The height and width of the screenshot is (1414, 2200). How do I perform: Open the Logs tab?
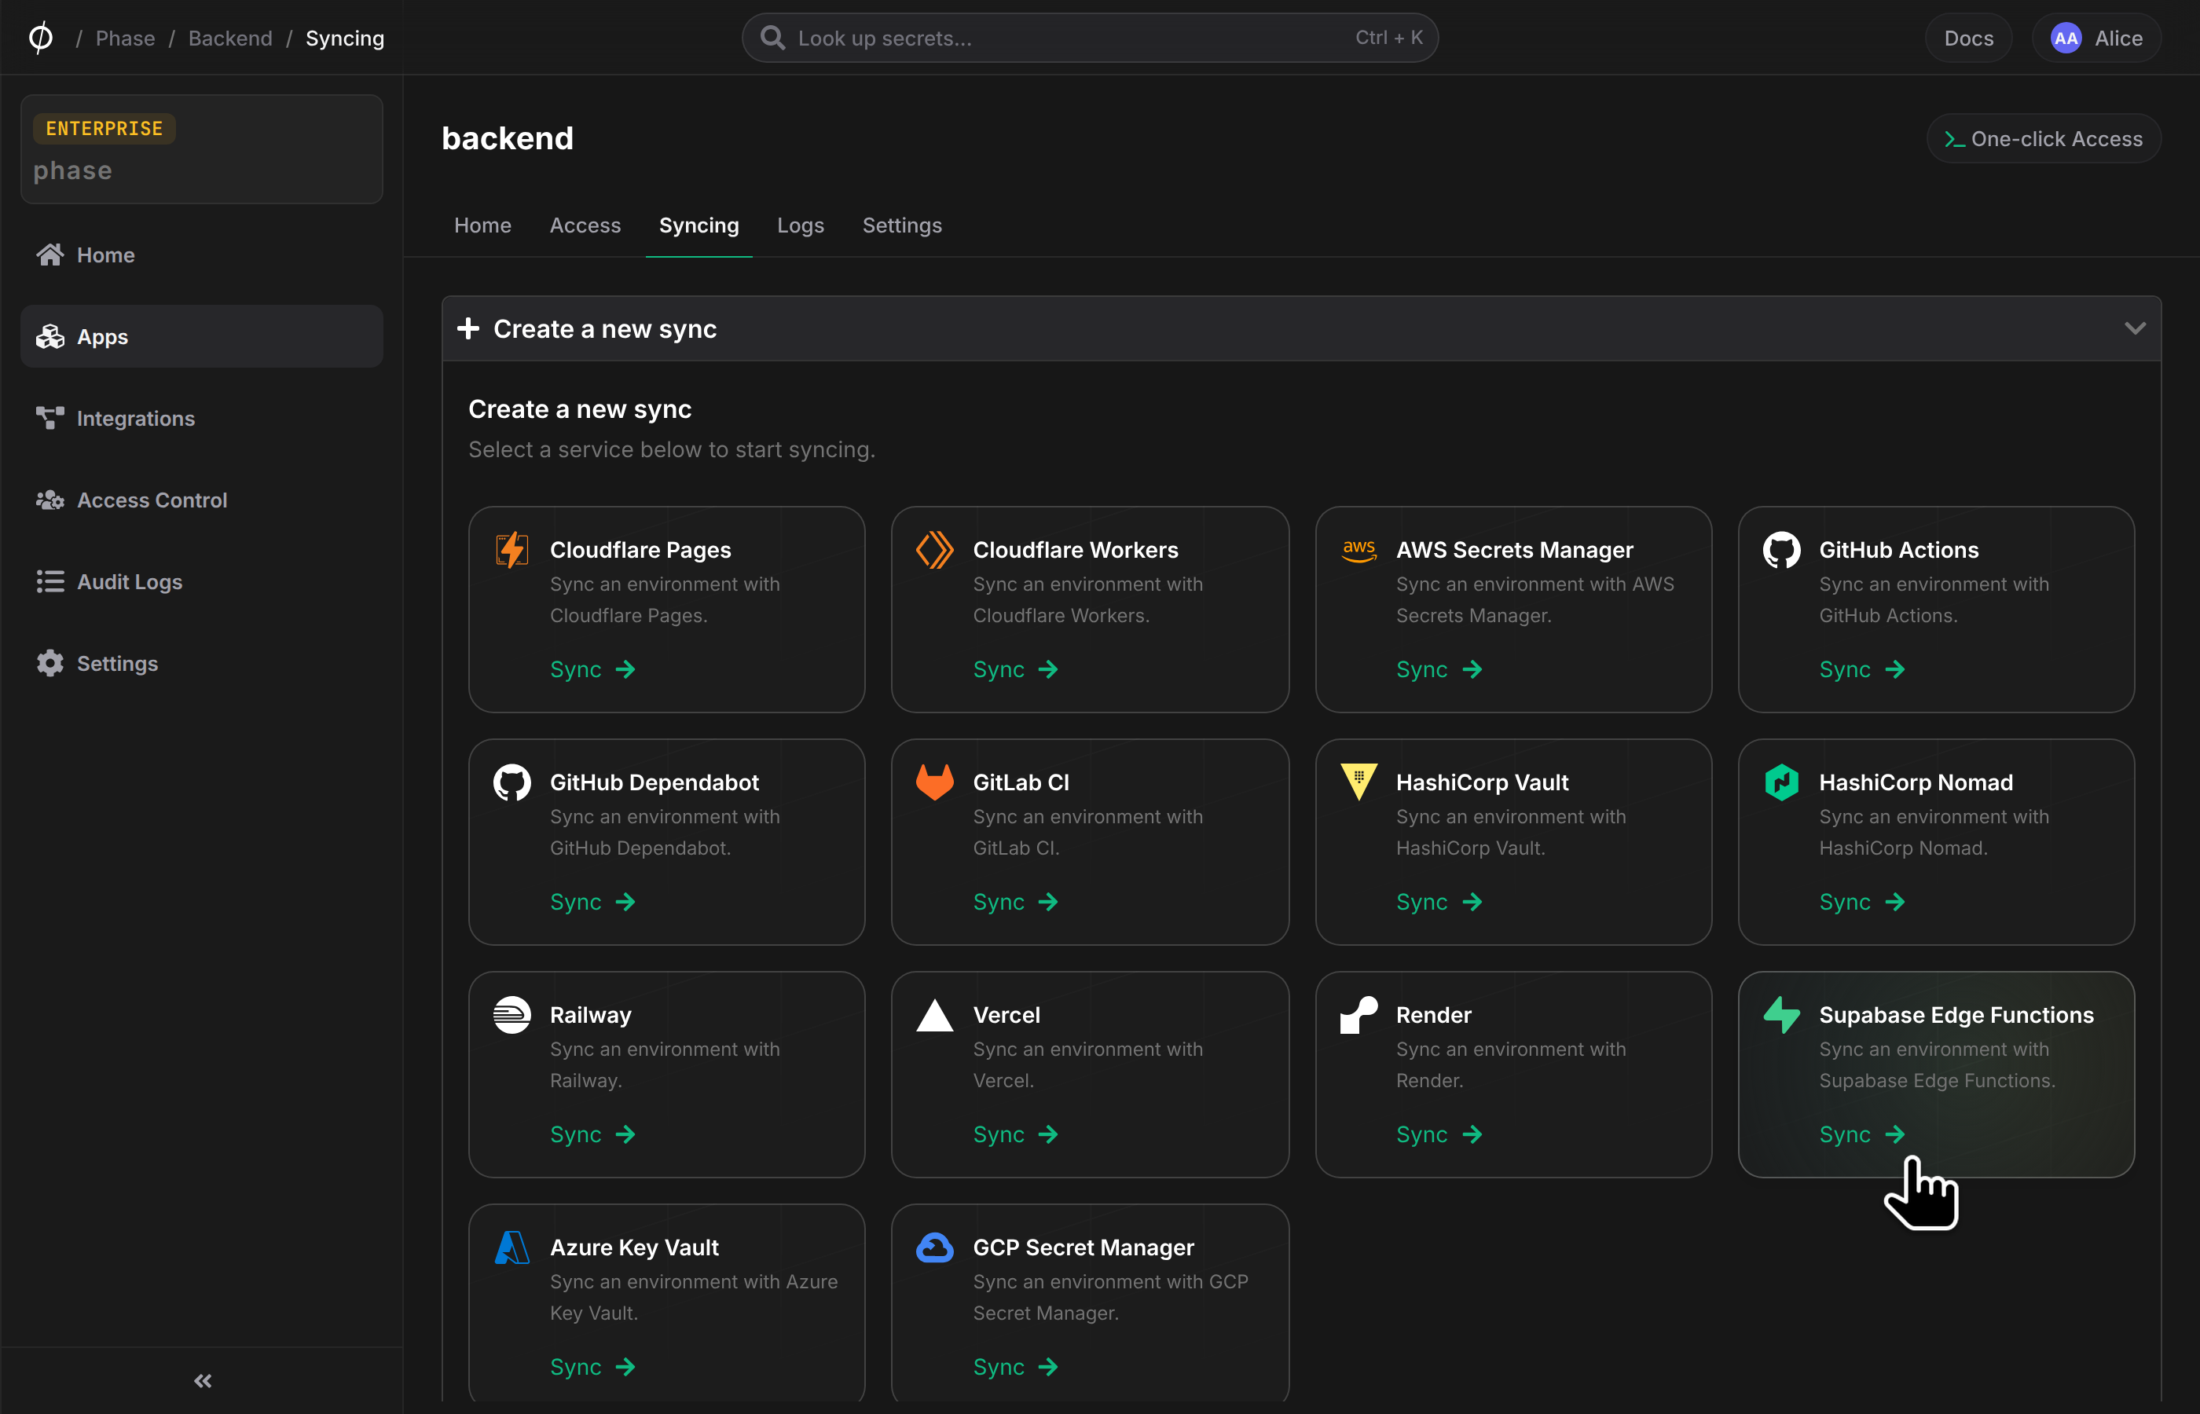click(x=801, y=225)
